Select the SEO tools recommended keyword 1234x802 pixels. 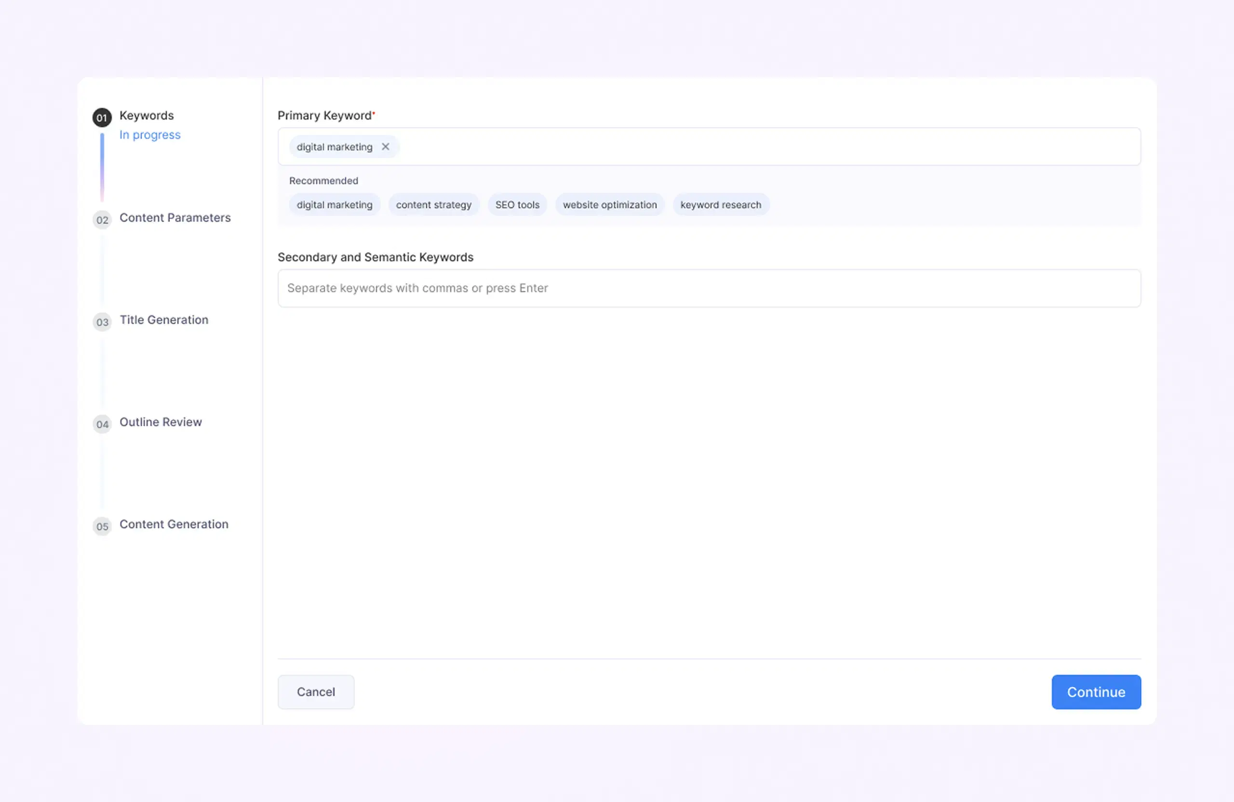click(517, 204)
